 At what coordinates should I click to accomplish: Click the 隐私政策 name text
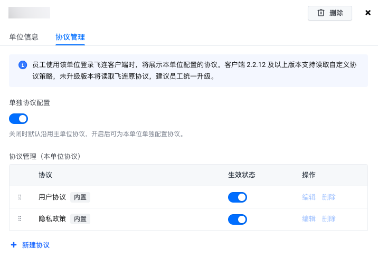[52, 219]
